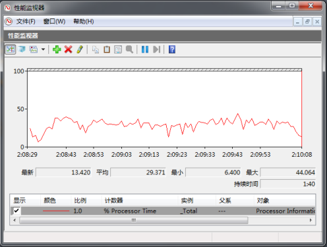Click the Change Graph Type icon
Viewport: 327px width, 247px height.
(x=34, y=49)
